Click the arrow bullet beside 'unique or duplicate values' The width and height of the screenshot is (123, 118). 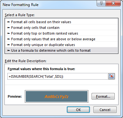[9, 45]
